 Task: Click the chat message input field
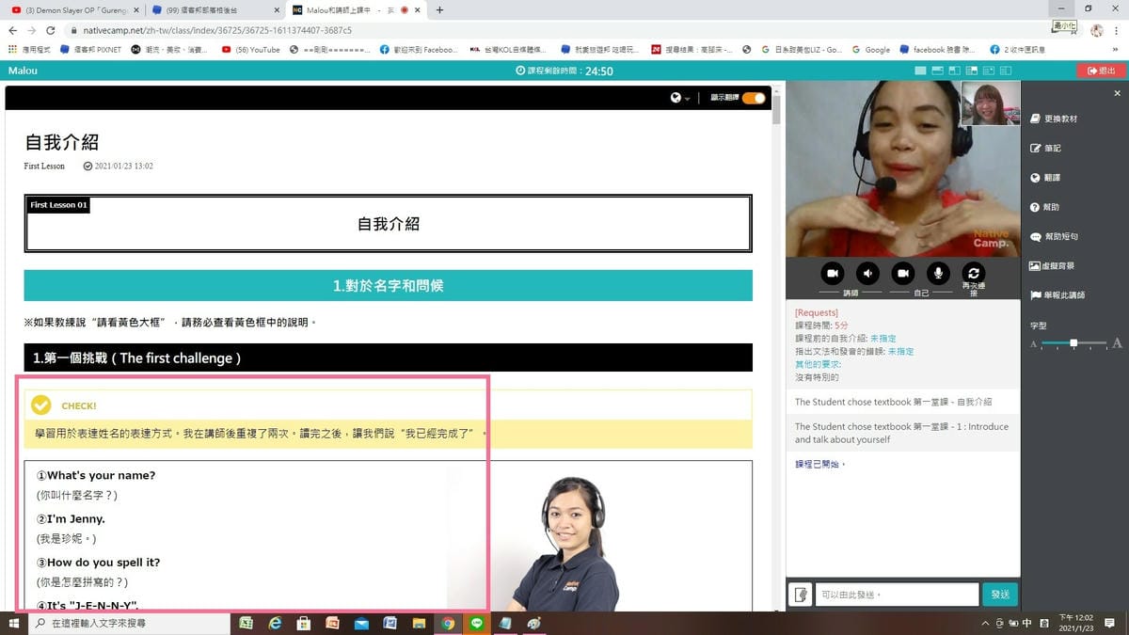click(894, 594)
